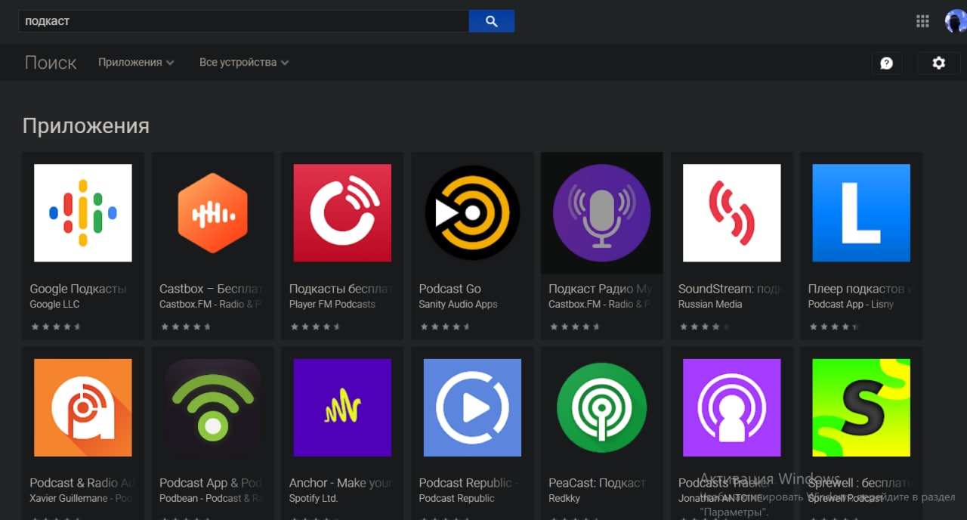The width and height of the screenshot is (967, 520).
Task: Click the SoundStream star rating
Action: (704, 327)
